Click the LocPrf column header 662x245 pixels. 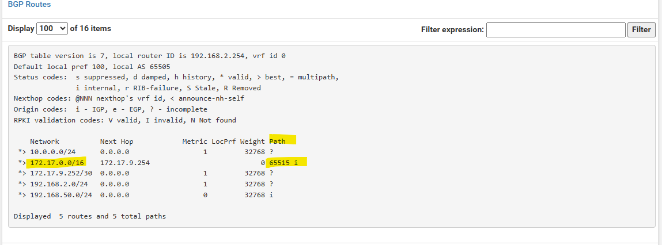224,141
